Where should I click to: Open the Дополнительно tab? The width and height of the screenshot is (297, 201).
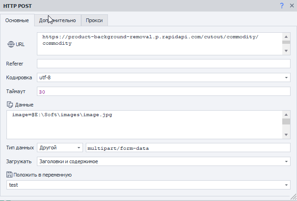58,20
